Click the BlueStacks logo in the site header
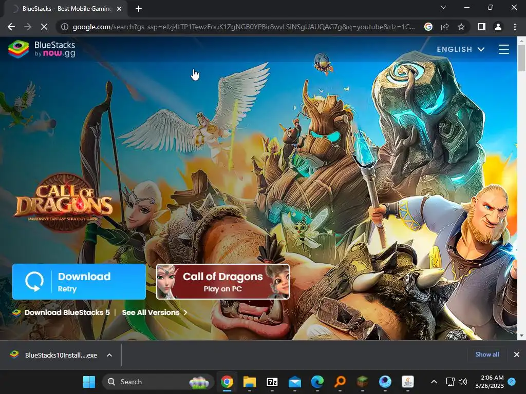Viewport: 526px width, 394px height. [42, 49]
